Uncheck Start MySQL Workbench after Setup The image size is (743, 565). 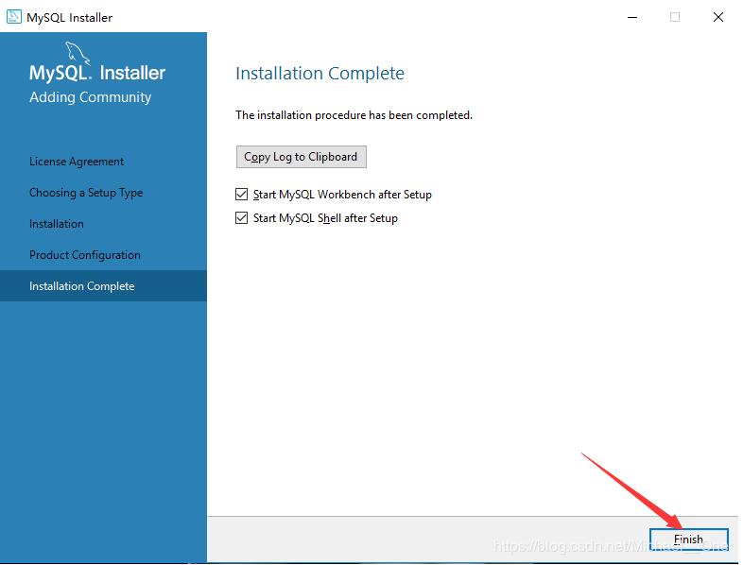tap(241, 195)
